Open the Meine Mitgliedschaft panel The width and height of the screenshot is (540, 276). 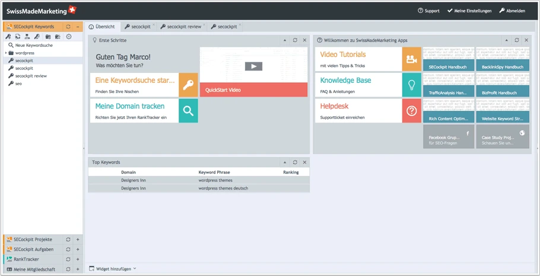click(33, 269)
